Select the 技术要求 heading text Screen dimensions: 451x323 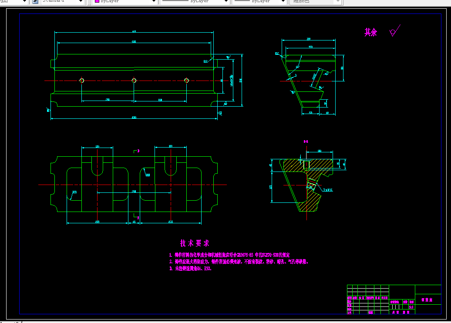click(x=195, y=243)
